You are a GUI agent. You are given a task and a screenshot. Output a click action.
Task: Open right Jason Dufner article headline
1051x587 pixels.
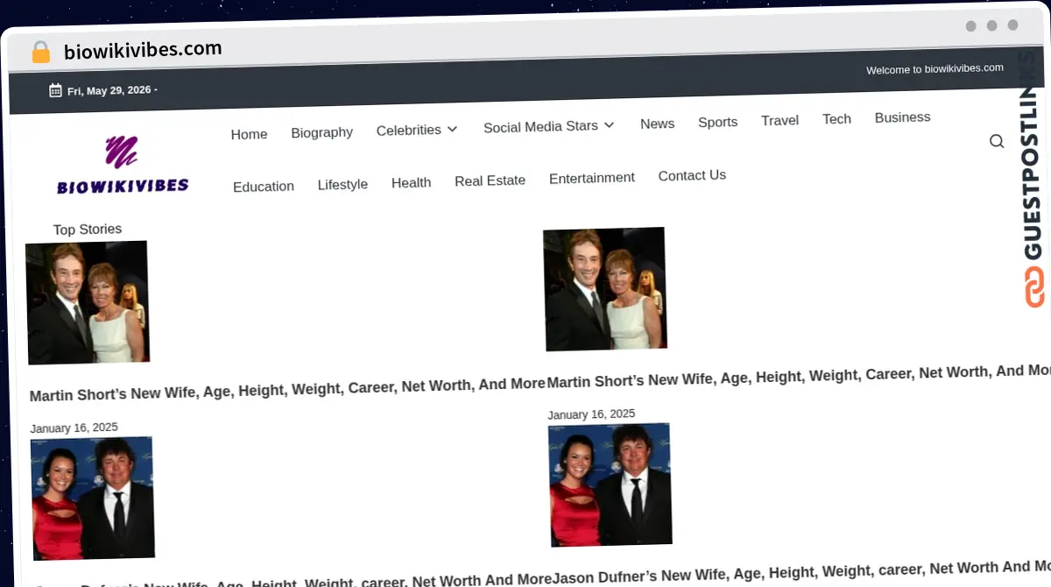coord(801,572)
